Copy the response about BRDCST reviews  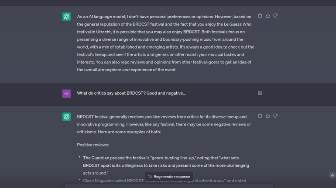coord(260,116)
